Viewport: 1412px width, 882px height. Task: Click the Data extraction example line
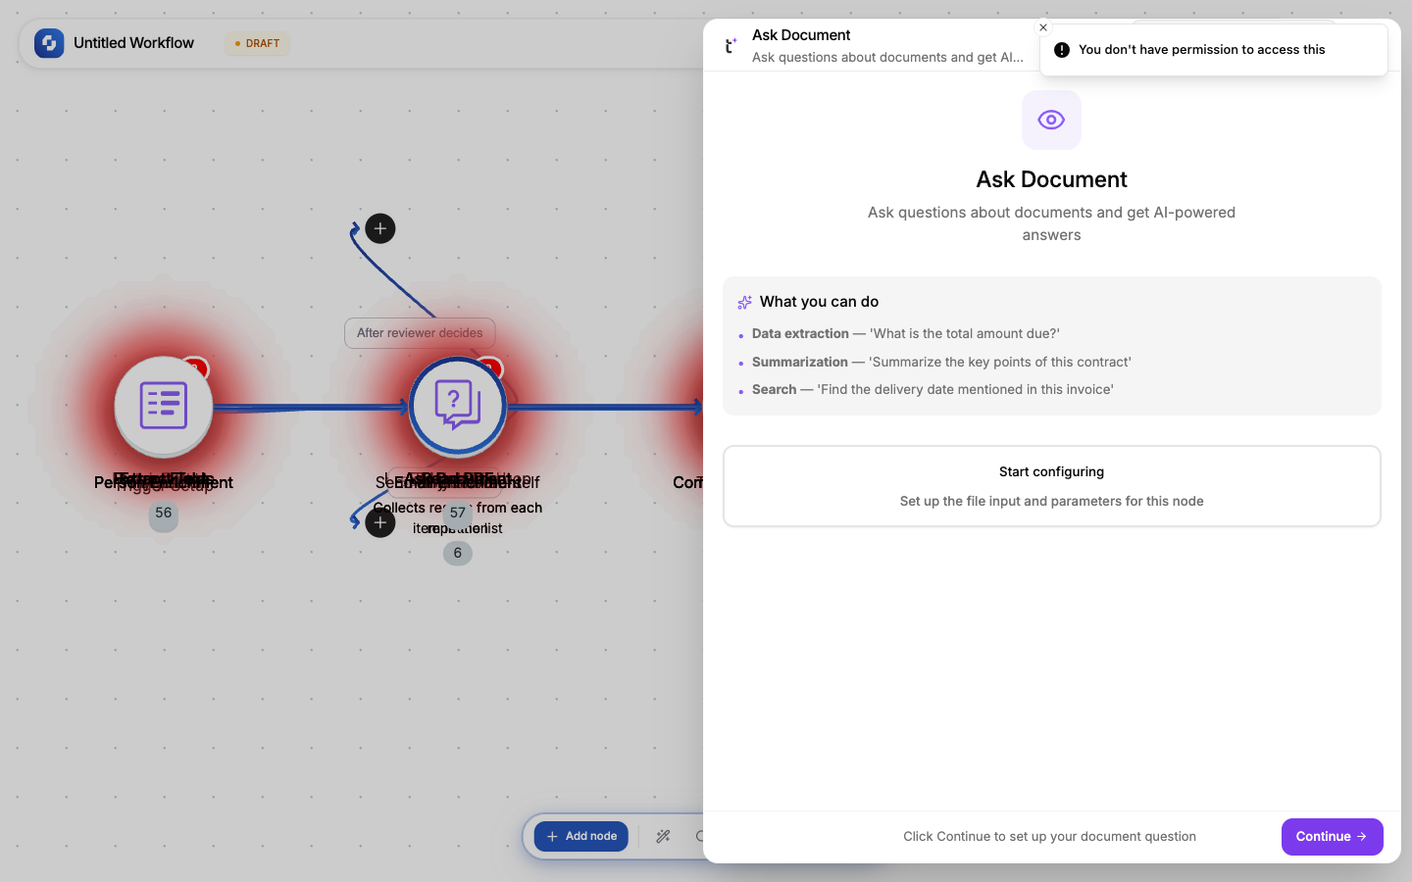(x=905, y=333)
